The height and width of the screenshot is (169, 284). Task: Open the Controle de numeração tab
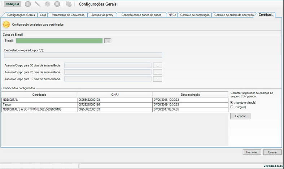coord(195,15)
